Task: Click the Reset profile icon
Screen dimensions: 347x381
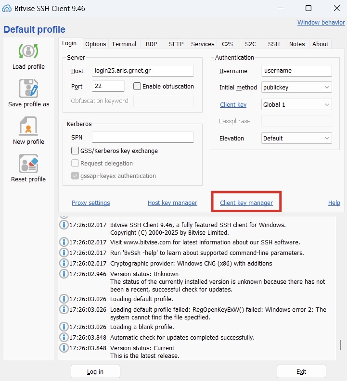Action: (x=28, y=164)
